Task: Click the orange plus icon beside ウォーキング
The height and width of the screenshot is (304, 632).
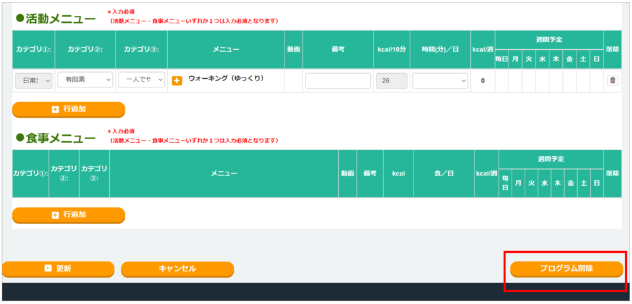Action: (x=177, y=81)
